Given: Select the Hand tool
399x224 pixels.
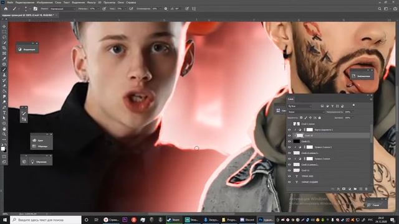Looking at the screenshot, I should (4, 129).
